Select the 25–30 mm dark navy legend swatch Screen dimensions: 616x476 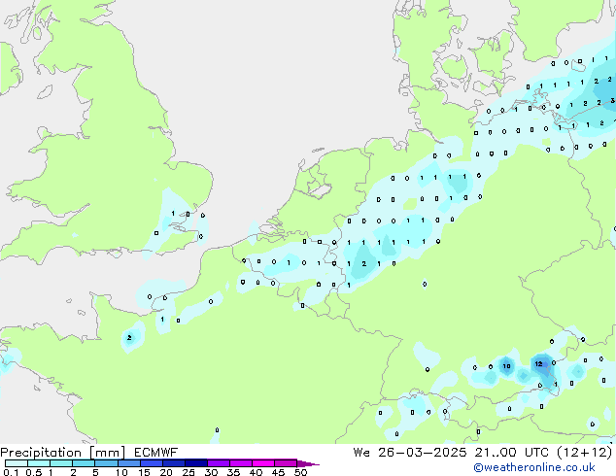point(196,463)
